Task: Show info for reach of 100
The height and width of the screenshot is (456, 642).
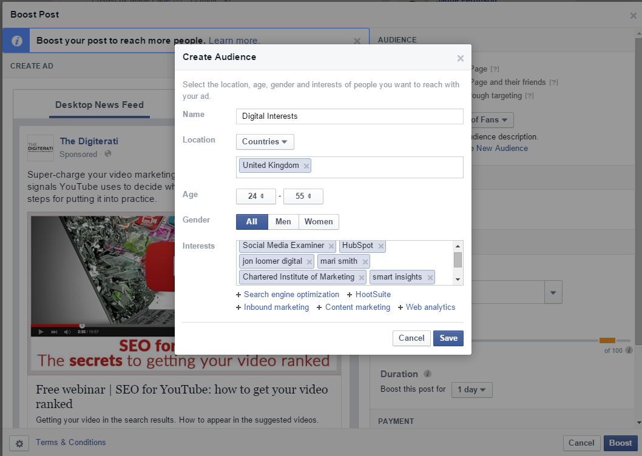Action: 629,350
